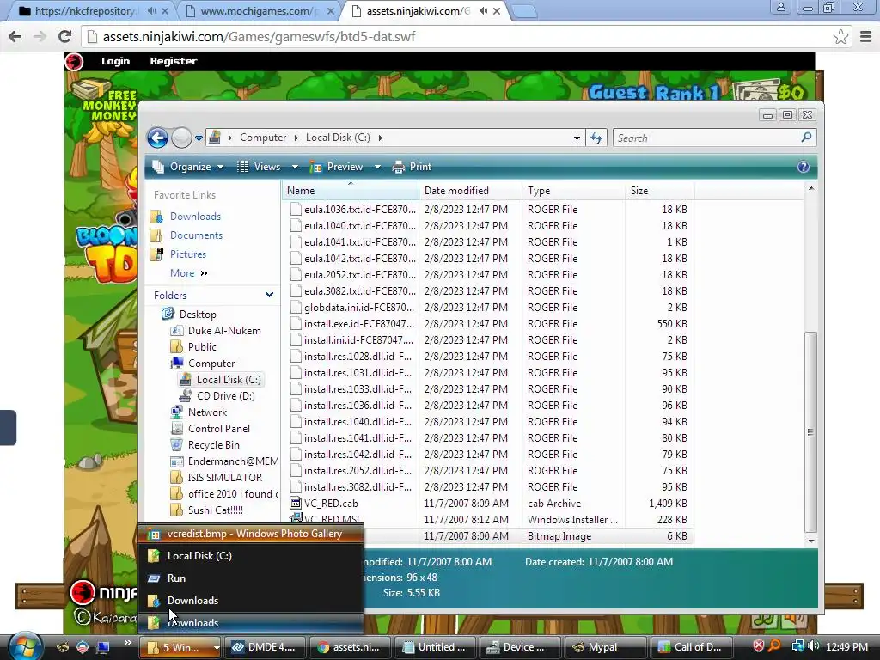Image resolution: width=880 pixels, height=660 pixels.
Task: Switch to nkcfrepository Chrome tab
Action: (91, 10)
